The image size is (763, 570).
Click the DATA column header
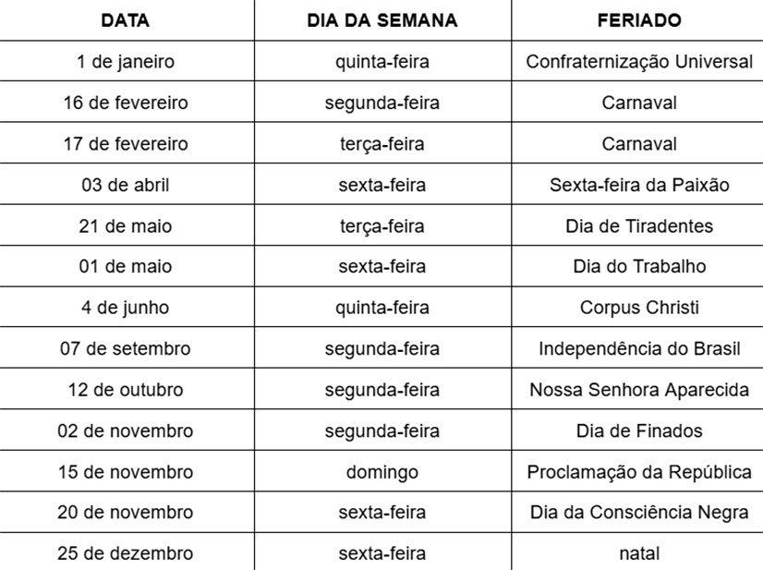pyautogui.click(x=126, y=20)
